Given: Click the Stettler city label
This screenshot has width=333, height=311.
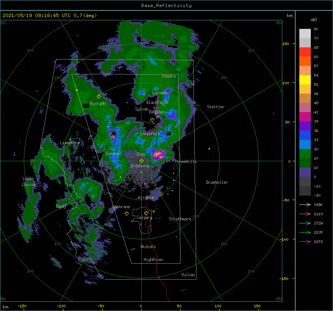Looking at the screenshot, I should click(216, 107).
